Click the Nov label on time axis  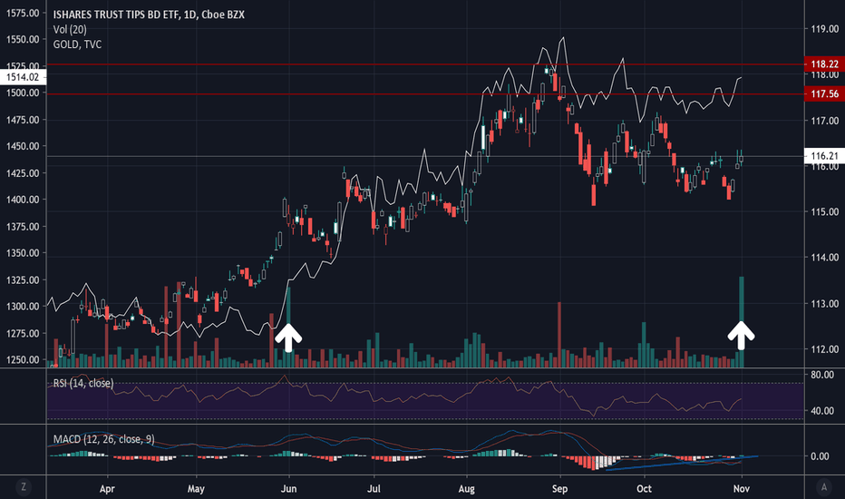click(x=742, y=489)
